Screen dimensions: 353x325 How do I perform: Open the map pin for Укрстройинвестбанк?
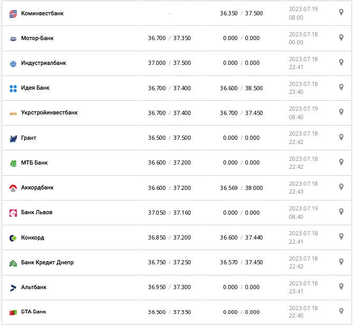341,112
